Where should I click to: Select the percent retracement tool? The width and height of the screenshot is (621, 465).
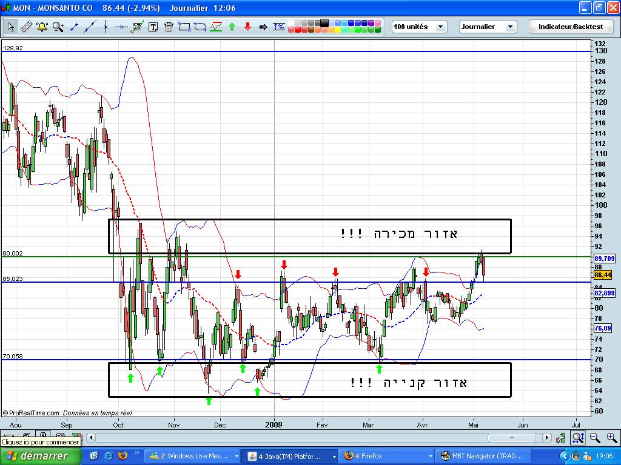pyautogui.click(x=279, y=27)
